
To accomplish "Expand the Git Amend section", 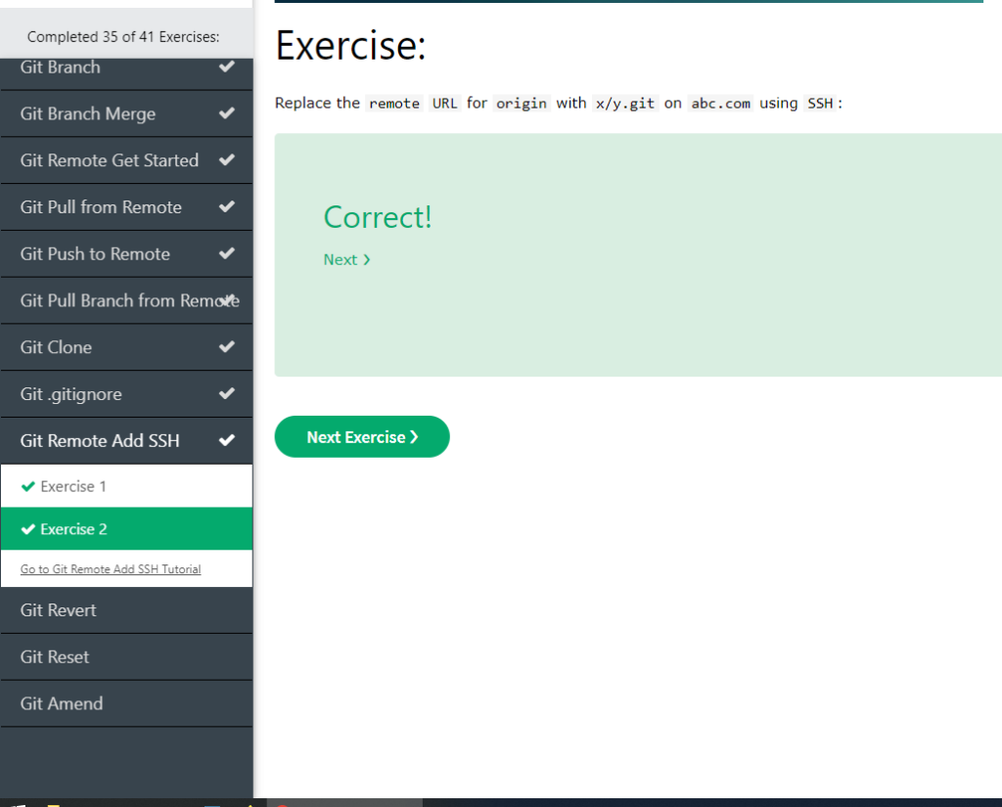I will point(126,703).
